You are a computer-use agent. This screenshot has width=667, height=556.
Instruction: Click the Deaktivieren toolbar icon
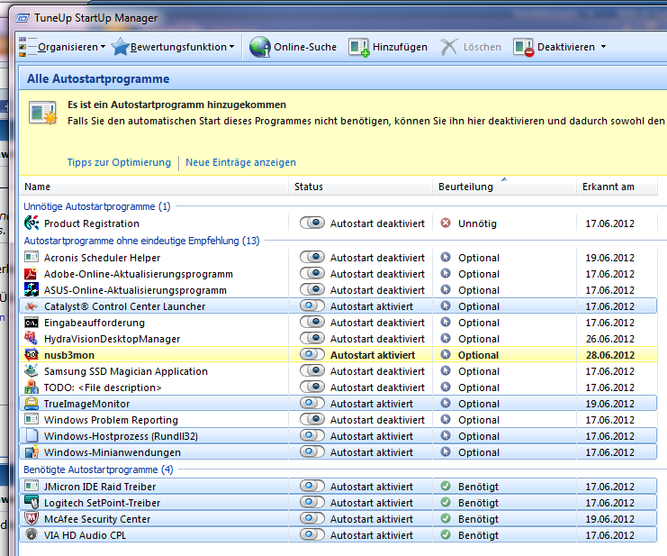(523, 47)
